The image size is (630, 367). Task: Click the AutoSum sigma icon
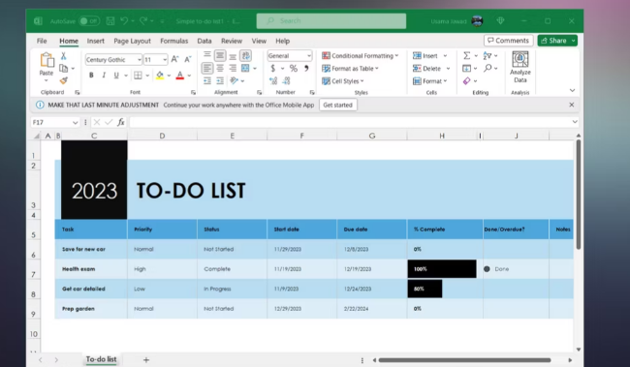466,56
